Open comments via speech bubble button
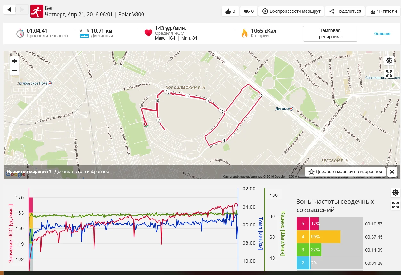 tap(249, 11)
